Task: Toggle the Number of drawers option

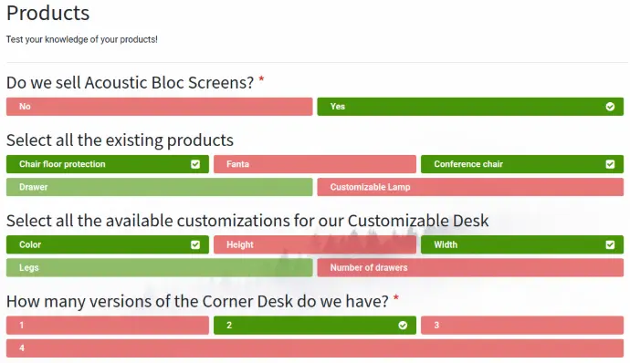Action: pyautogui.click(x=470, y=267)
